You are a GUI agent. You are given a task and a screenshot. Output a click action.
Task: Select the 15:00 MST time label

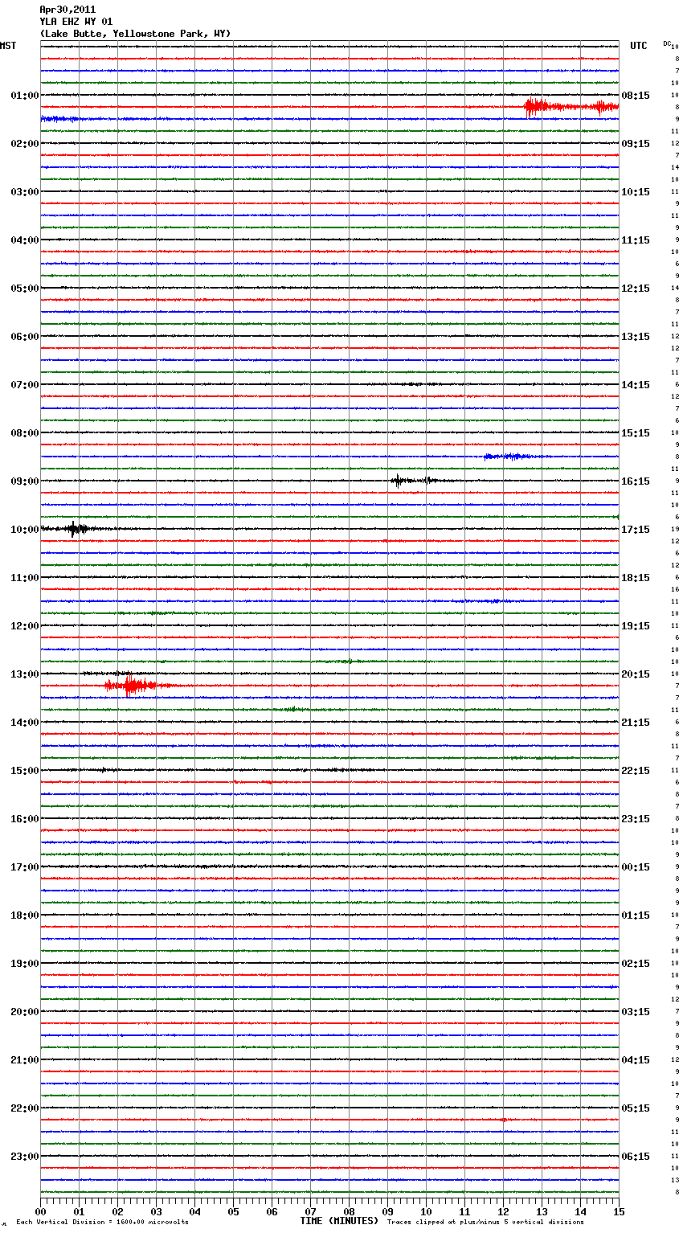25,771
